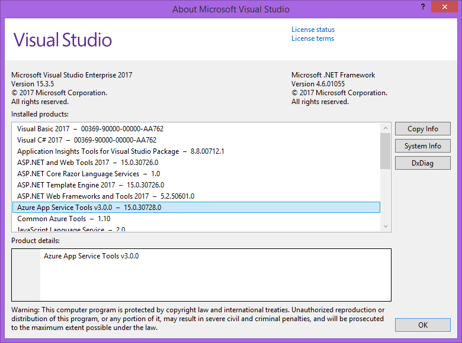Image resolution: width=462 pixels, height=343 pixels.
Task: Click the help question mark icon
Action: tap(423, 7)
